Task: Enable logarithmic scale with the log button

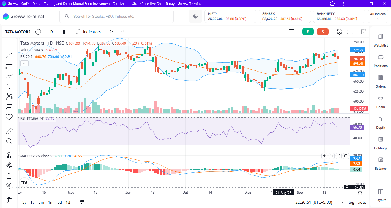Action: tap(351, 202)
